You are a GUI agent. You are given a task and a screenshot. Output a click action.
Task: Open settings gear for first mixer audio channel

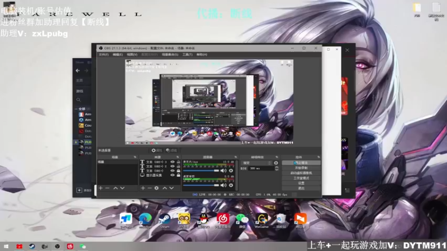(231, 171)
